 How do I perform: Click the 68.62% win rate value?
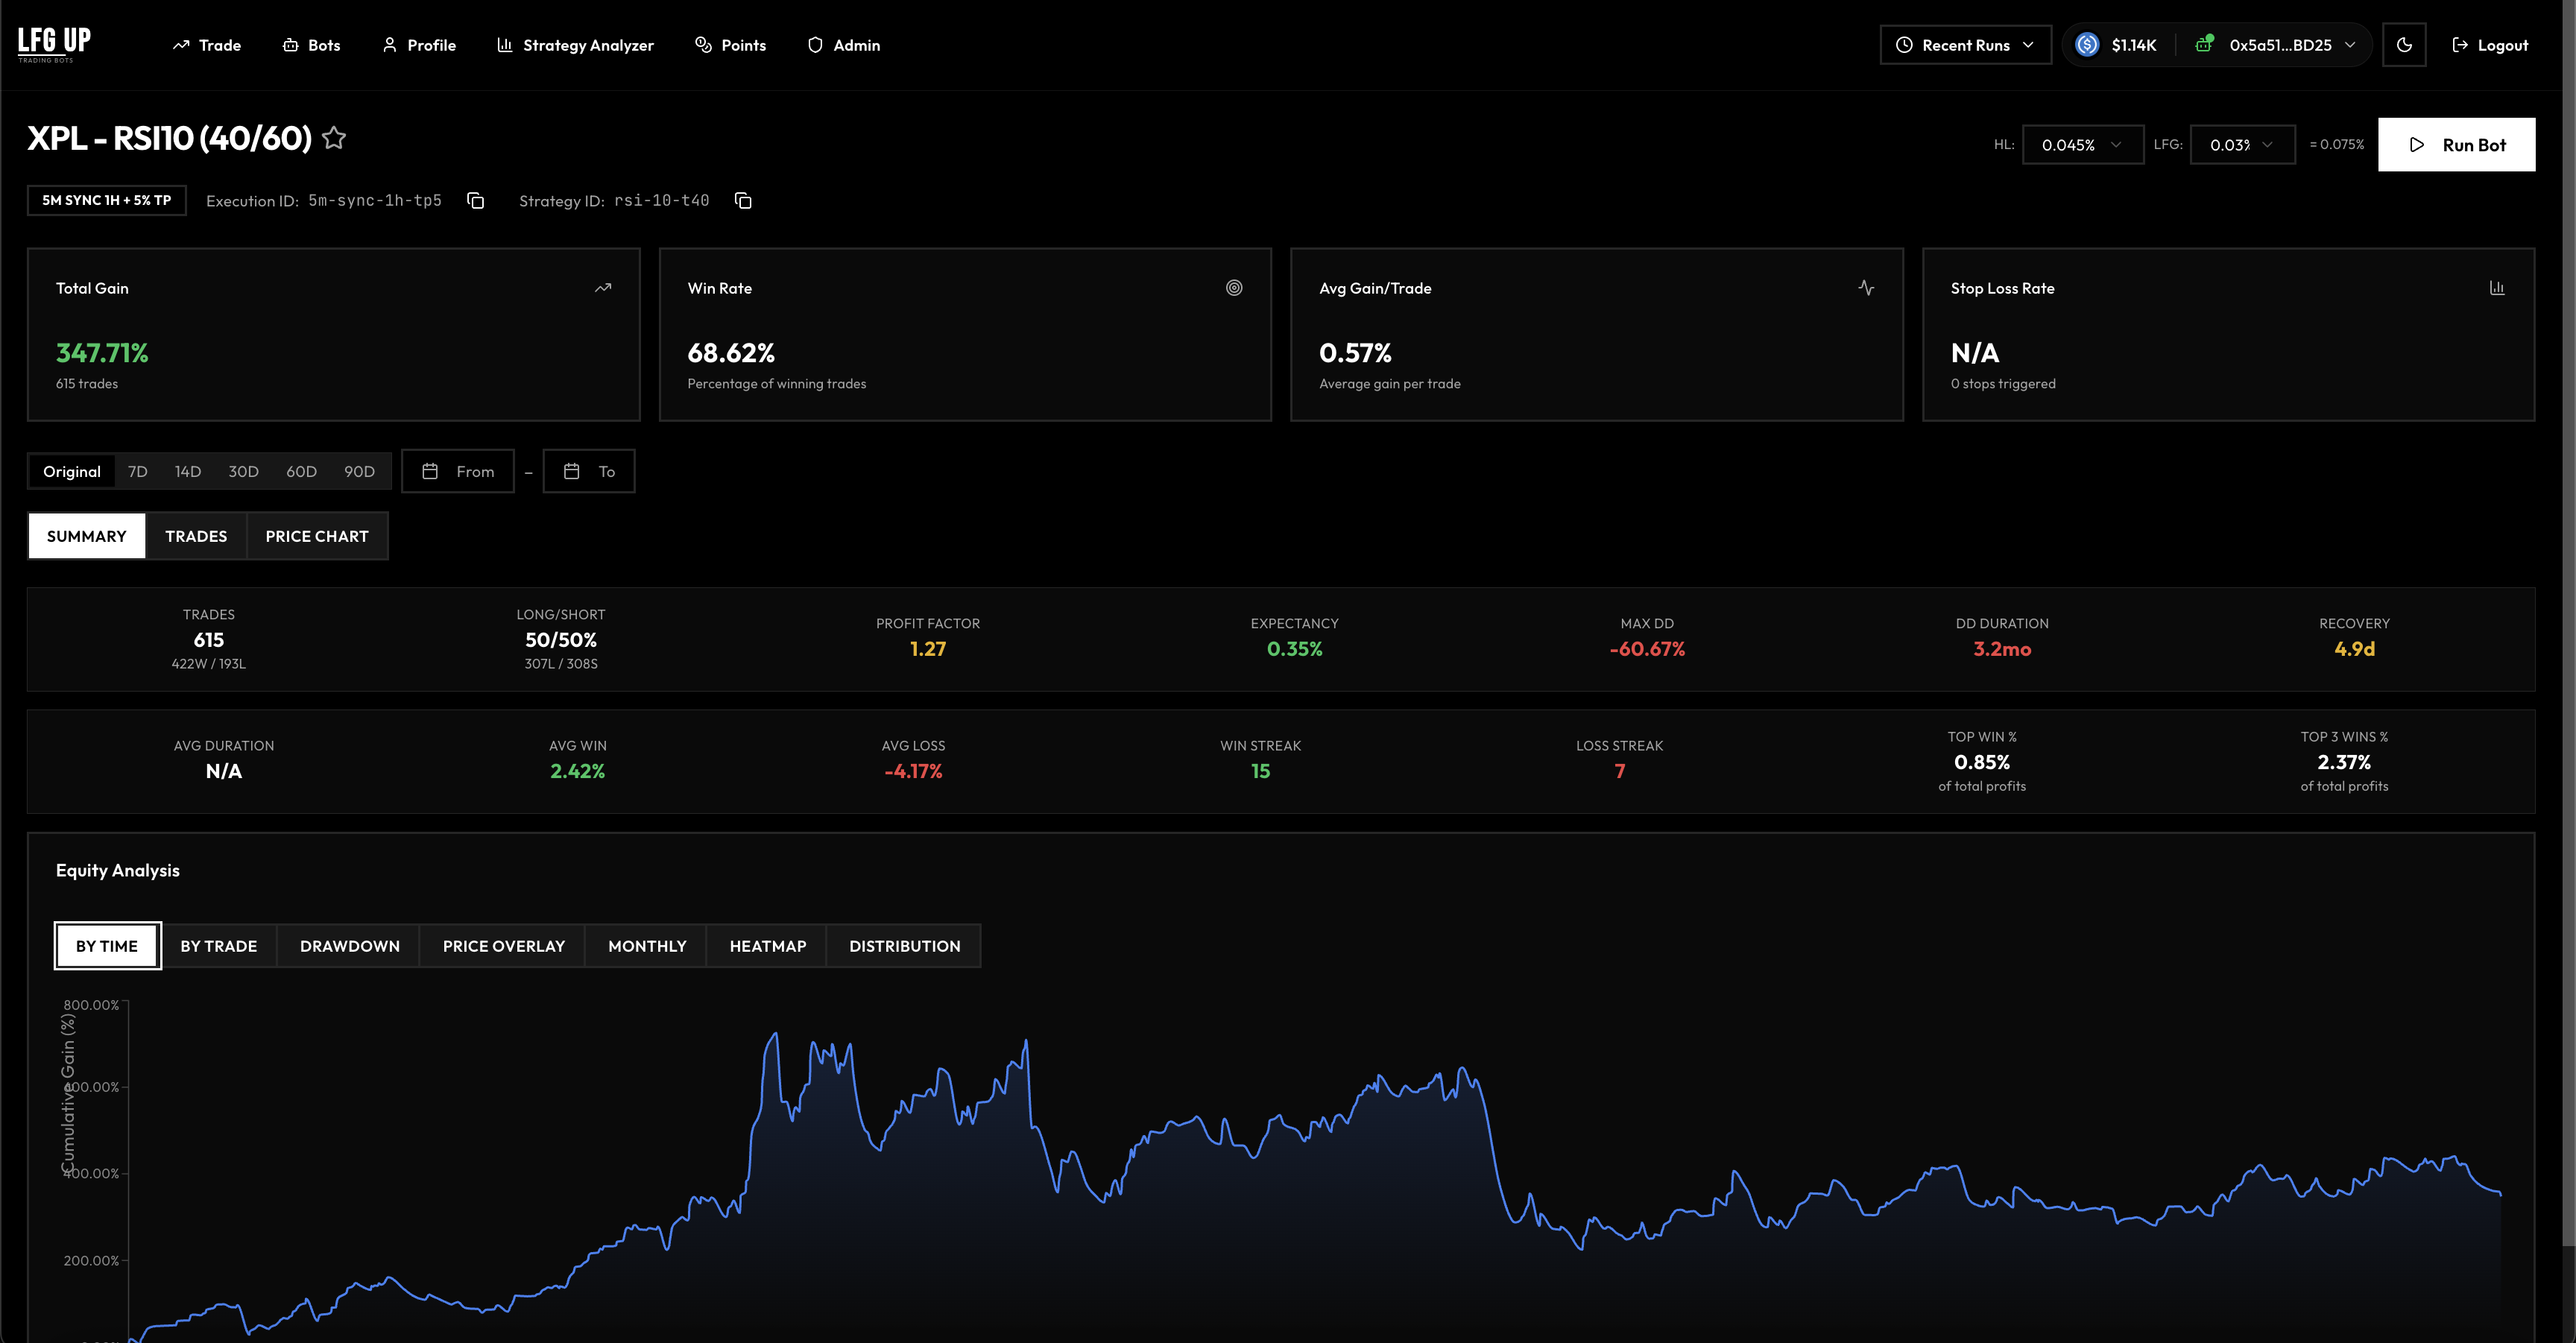coord(731,353)
